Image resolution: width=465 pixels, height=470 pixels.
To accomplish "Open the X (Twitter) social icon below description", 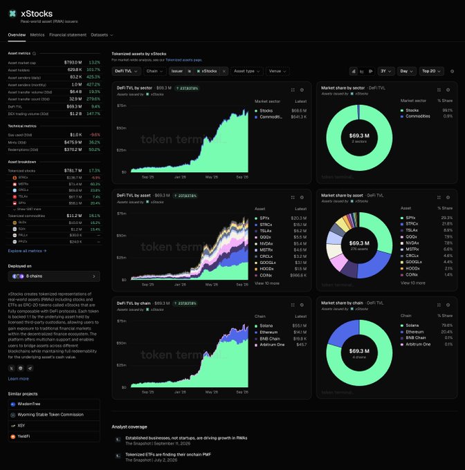I will pos(11,368).
